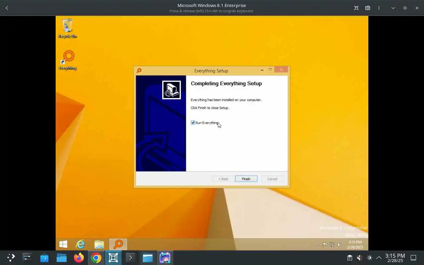Image resolution: width=424 pixels, height=265 pixels.
Task: Uncheck the Run Everything checkbox
Action: point(193,123)
